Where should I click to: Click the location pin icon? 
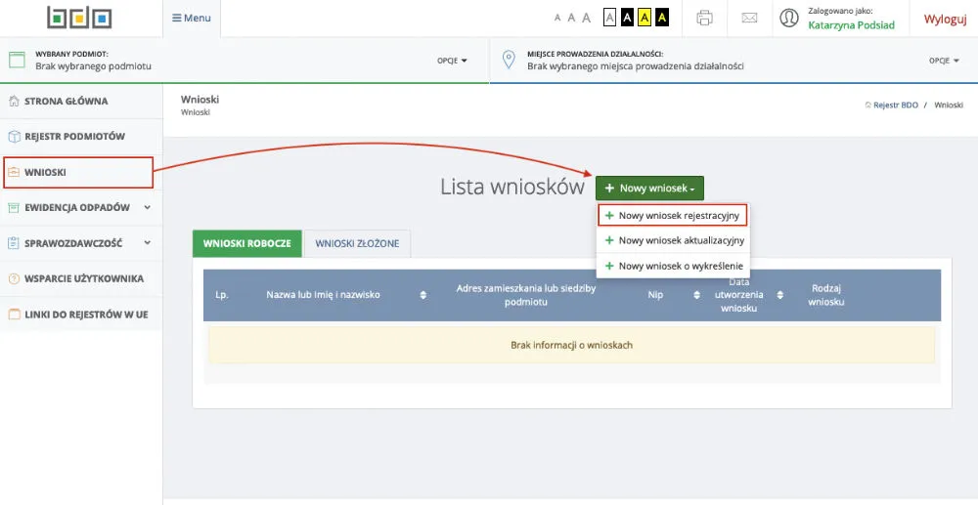(509, 60)
